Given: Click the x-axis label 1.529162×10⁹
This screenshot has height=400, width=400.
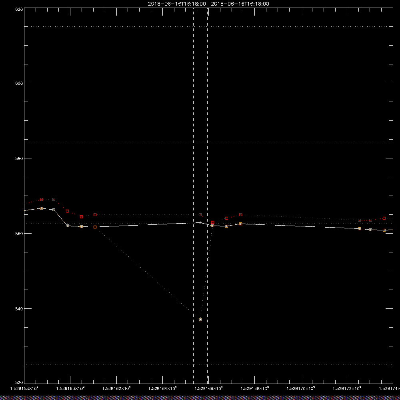Looking at the screenshot, I should click(116, 388).
